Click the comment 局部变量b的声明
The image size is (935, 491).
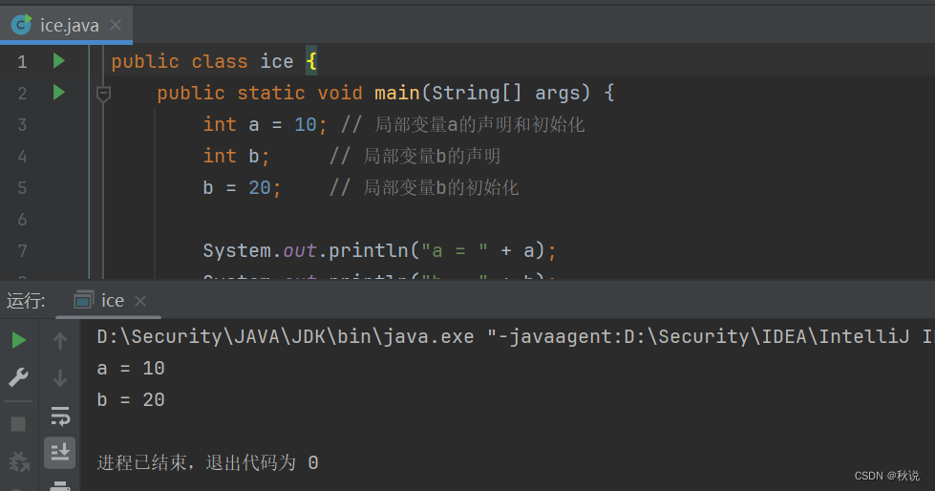(432, 157)
